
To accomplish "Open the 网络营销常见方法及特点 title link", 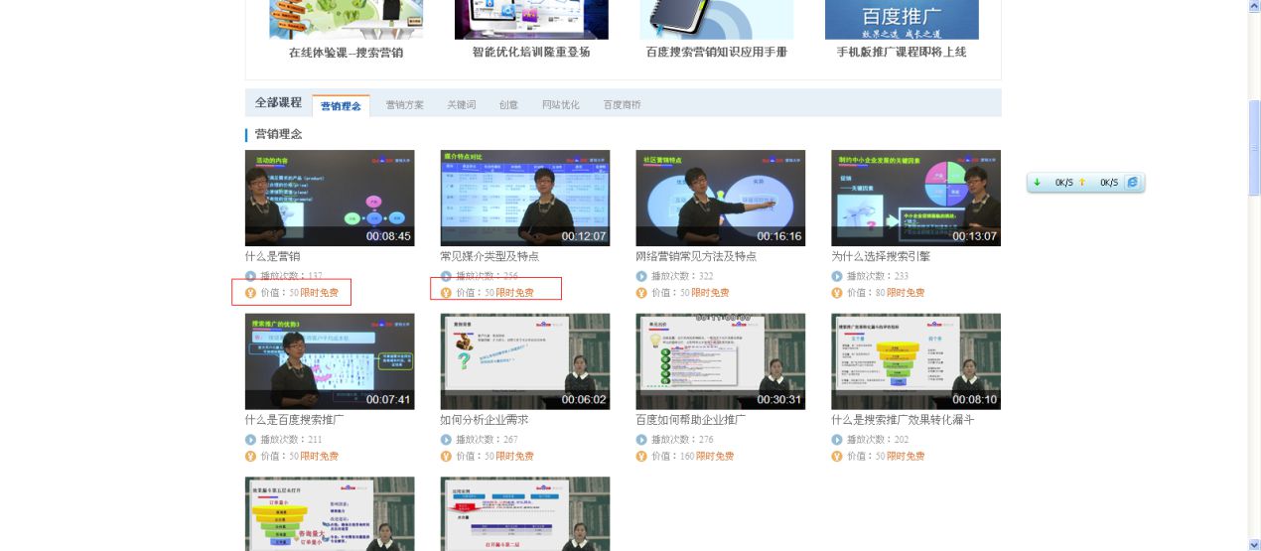I will pyautogui.click(x=696, y=256).
